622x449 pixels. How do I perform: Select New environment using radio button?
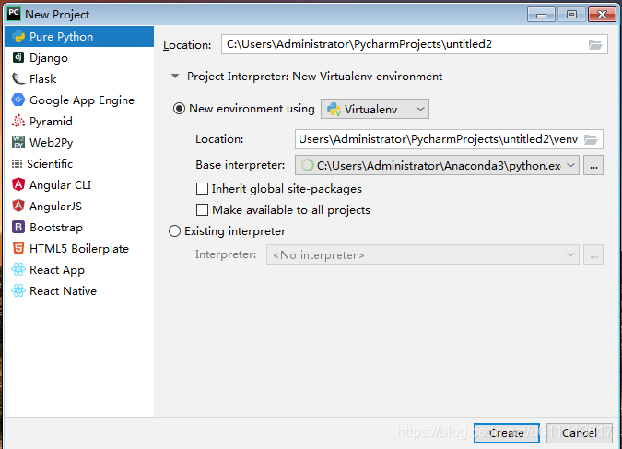pyautogui.click(x=179, y=109)
